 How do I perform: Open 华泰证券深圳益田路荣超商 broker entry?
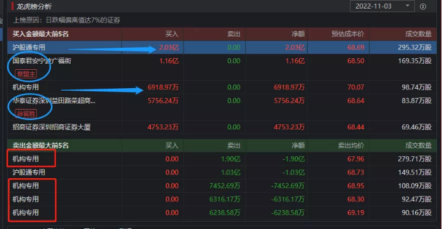(54, 100)
